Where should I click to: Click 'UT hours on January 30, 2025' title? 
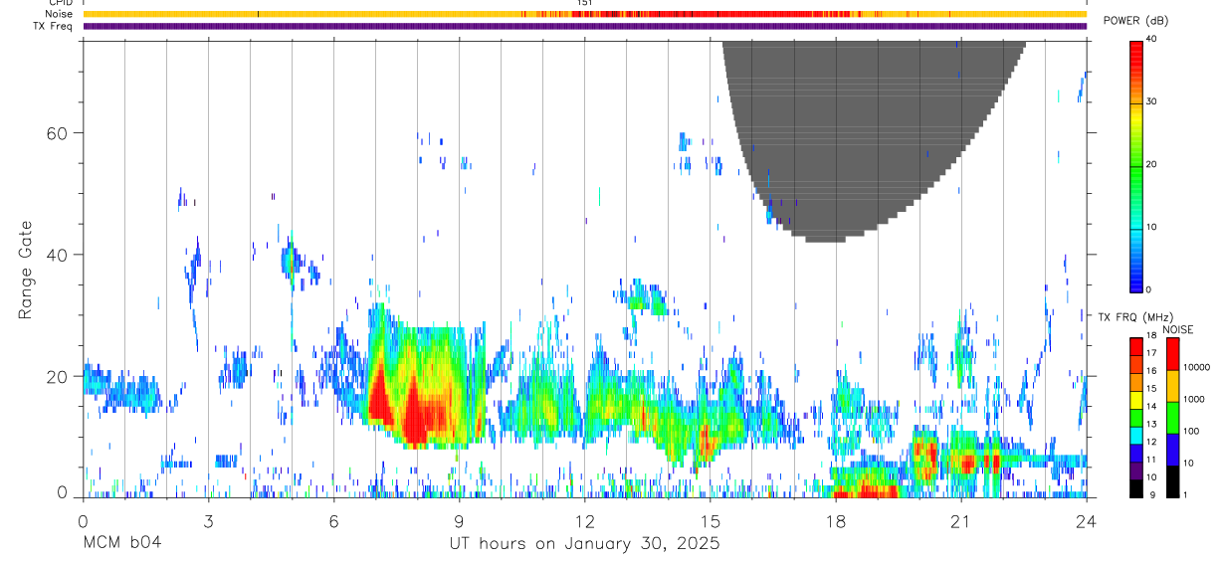click(x=584, y=544)
